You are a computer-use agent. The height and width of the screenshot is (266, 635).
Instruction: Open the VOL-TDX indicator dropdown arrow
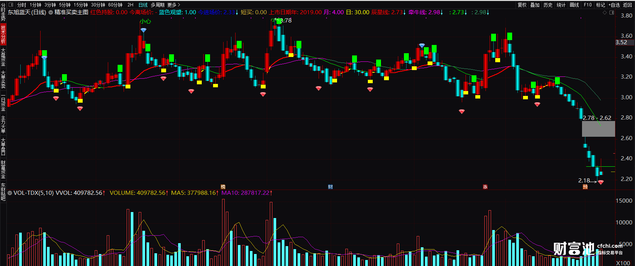click(10, 193)
